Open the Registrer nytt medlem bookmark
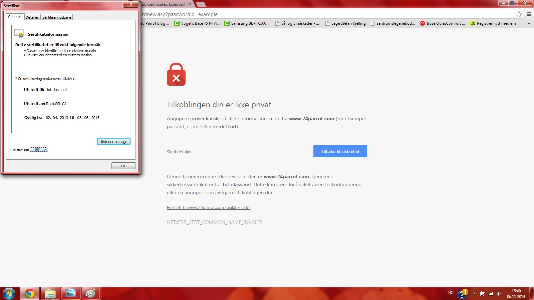Screen dimensions: 534x300 (493, 23)
